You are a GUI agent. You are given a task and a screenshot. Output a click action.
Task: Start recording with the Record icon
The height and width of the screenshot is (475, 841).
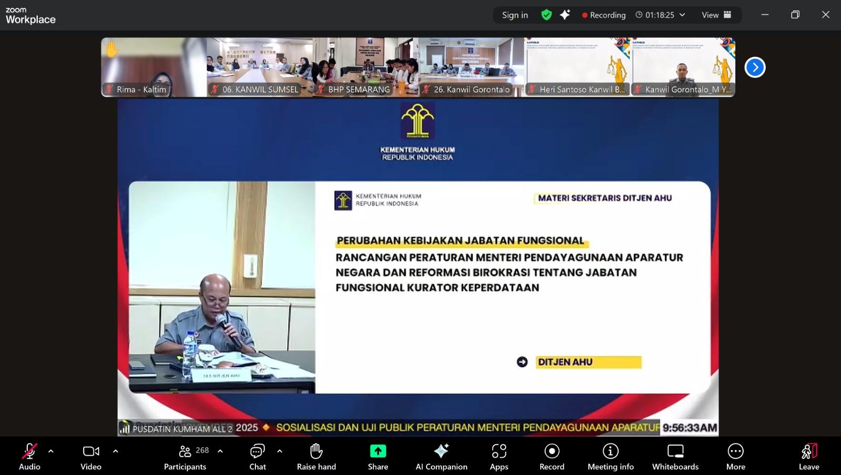(x=551, y=456)
